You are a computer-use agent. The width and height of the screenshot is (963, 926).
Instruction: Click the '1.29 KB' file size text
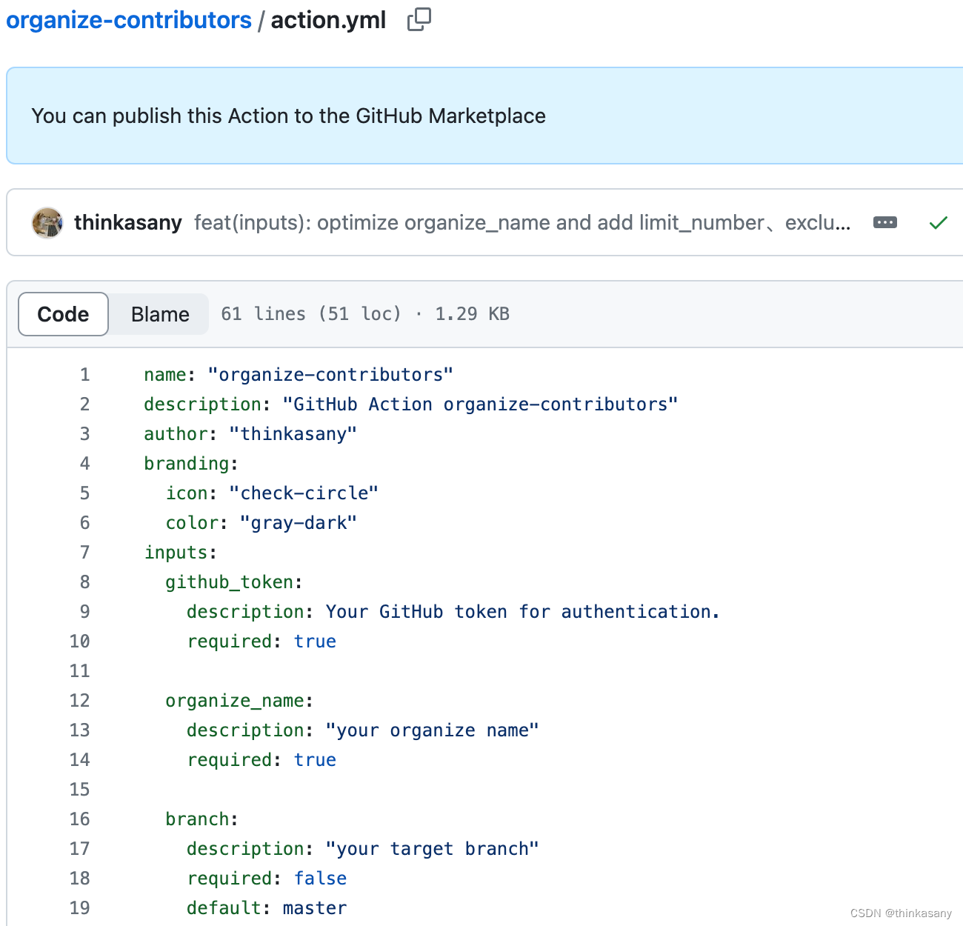[472, 314]
